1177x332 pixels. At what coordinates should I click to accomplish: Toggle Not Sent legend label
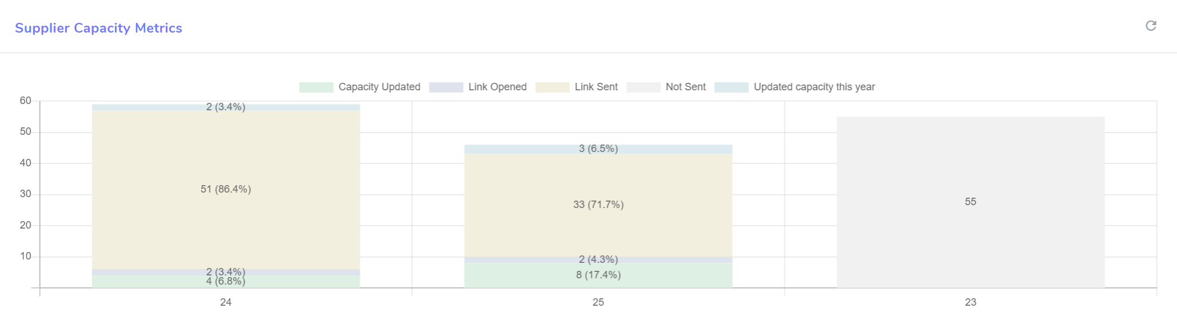point(685,87)
